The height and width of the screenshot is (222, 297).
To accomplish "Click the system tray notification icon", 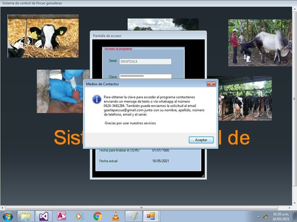I will coord(266,217).
